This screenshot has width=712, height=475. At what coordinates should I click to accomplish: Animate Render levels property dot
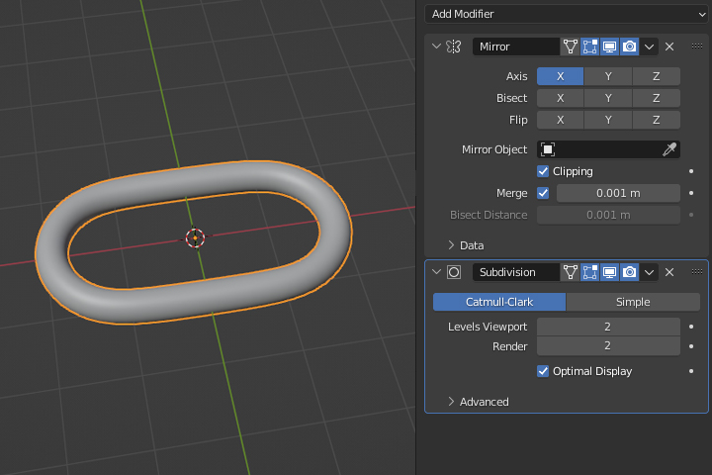coord(691,346)
